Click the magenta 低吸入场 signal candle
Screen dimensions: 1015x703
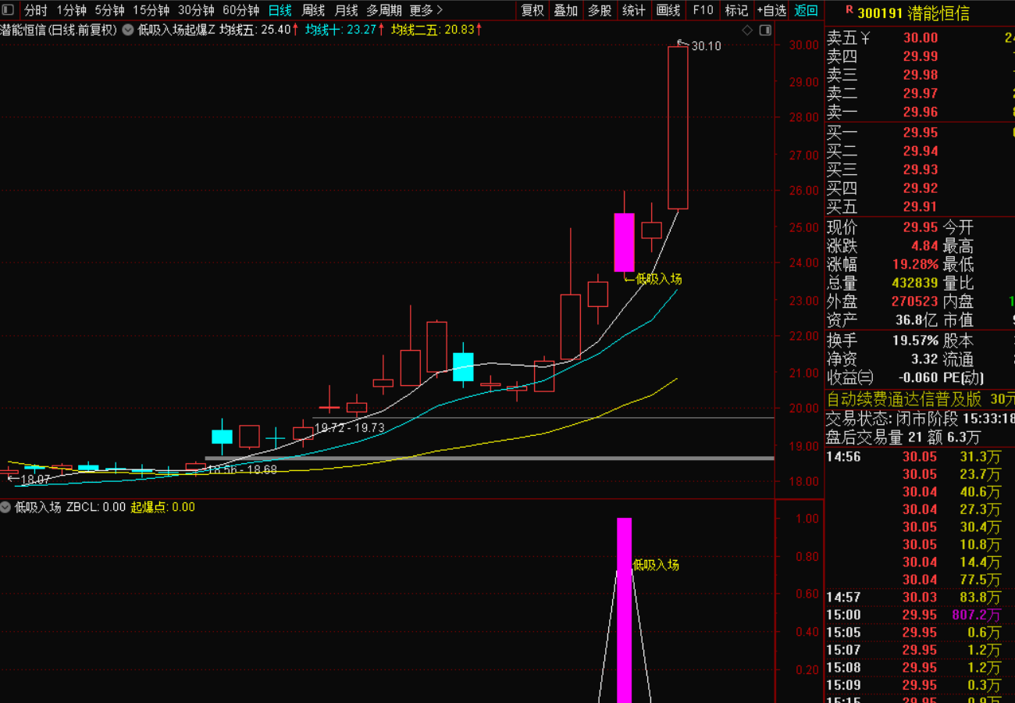[624, 242]
